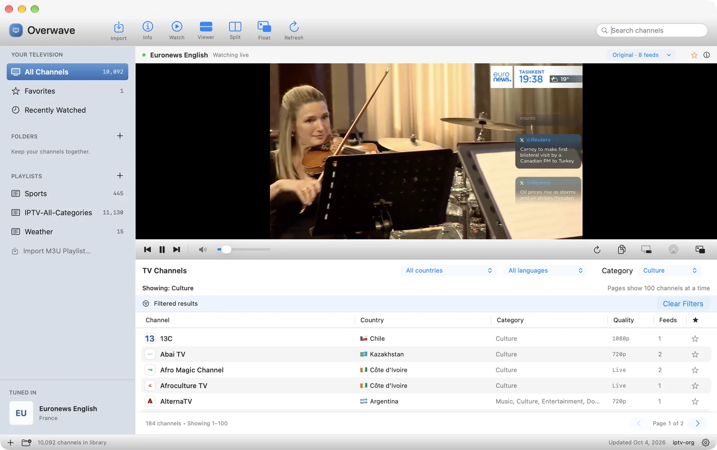The width and height of the screenshot is (717, 450).
Task: Open the Sports playlist
Action: pyautogui.click(x=67, y=194)
